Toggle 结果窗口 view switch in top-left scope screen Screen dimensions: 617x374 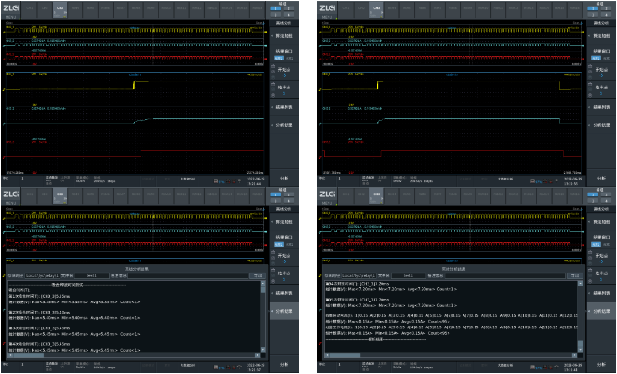pos(283,58)
